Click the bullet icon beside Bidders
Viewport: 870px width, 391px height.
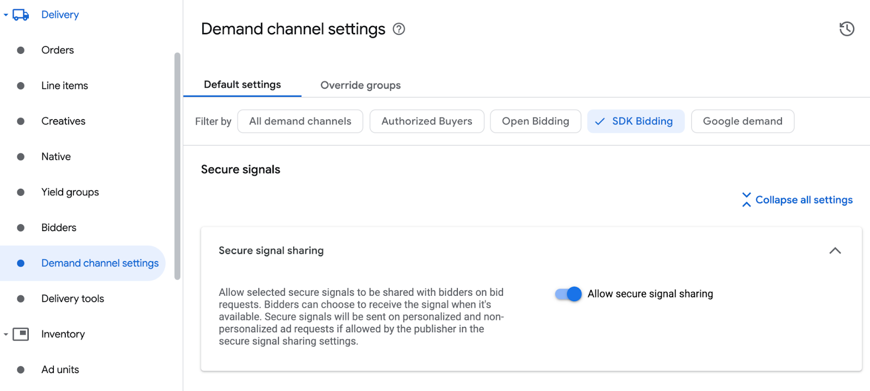click(x=21, y=228)
